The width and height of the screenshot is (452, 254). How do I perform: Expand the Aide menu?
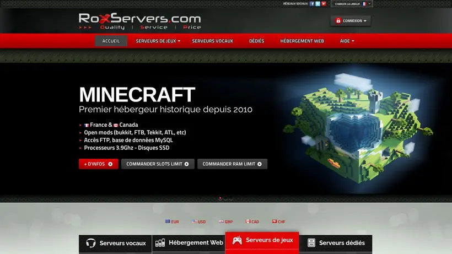pos(347,41)
